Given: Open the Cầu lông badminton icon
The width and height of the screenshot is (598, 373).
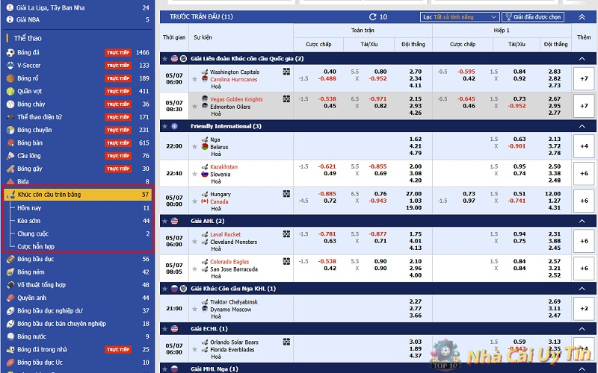Looking at the screenshot, I should point(10,156).
